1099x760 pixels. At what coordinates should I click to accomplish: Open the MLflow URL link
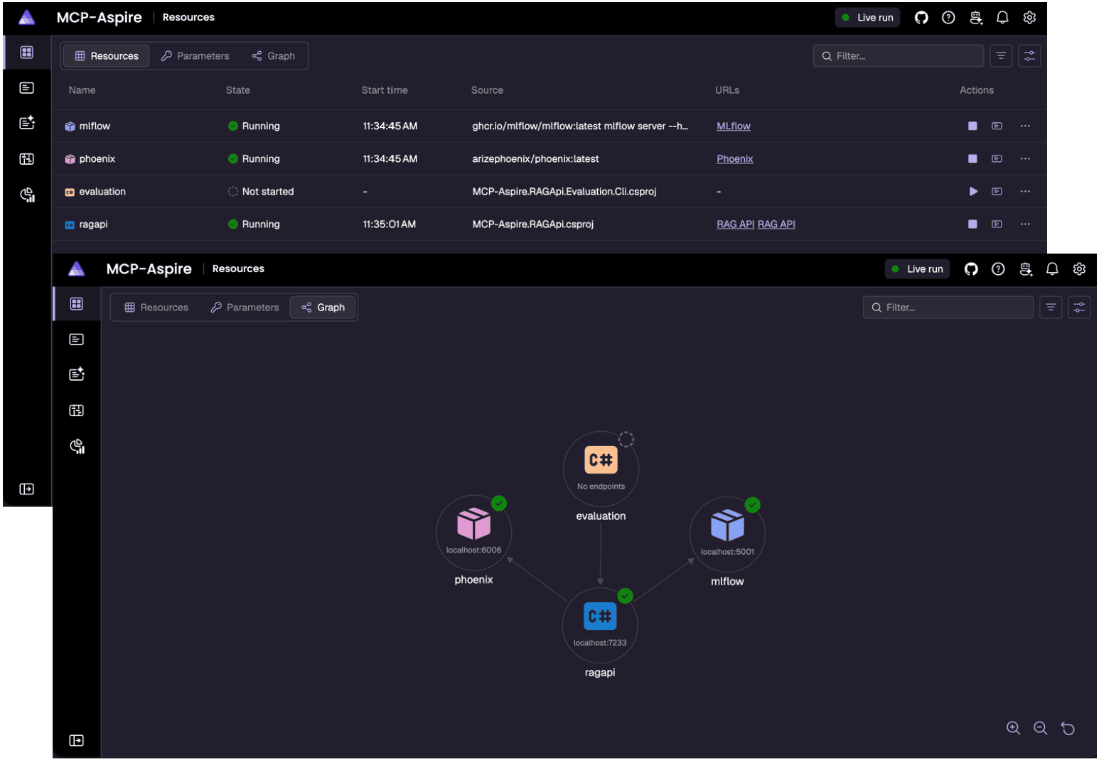coord(734,126)
